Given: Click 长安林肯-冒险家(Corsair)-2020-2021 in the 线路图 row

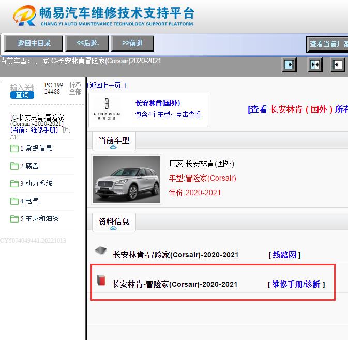Looking at the screenshot, I should pos(176,255).
